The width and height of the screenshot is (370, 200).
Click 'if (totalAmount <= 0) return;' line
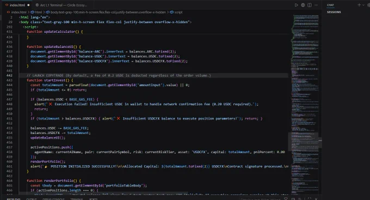pos(59,90)
